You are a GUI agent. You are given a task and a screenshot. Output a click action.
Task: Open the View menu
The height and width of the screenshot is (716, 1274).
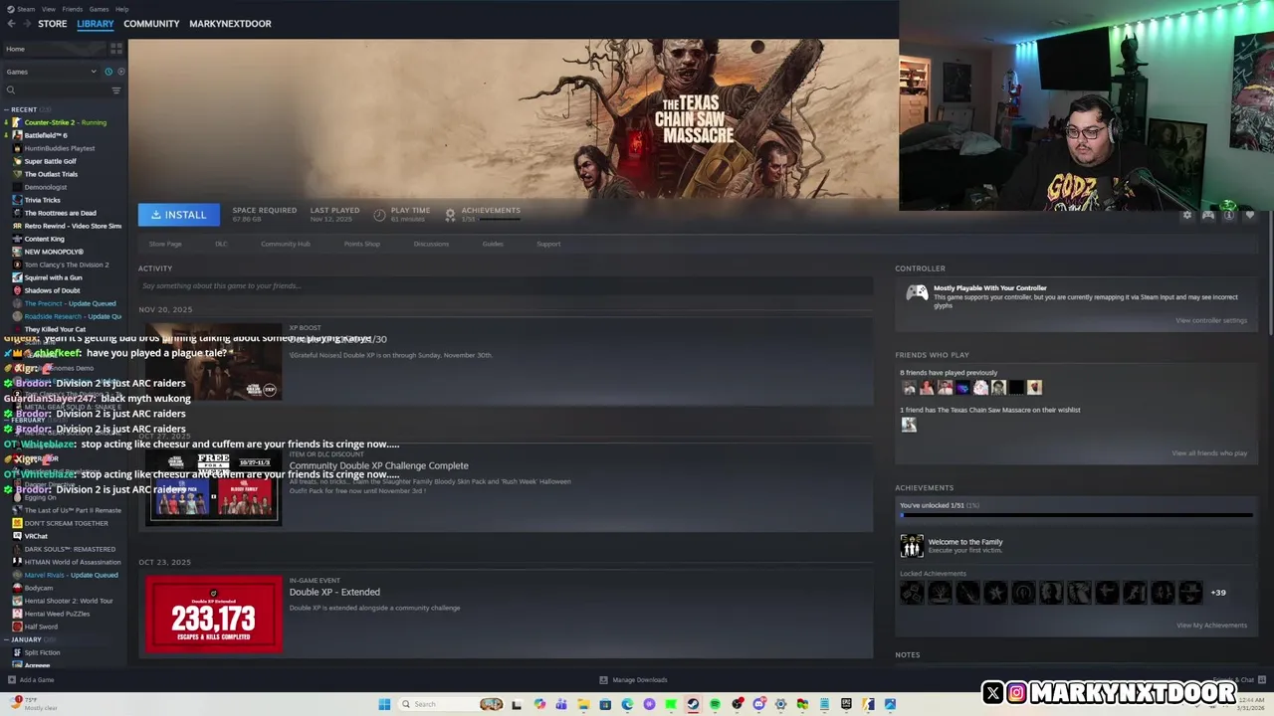(x=48, y=9)
